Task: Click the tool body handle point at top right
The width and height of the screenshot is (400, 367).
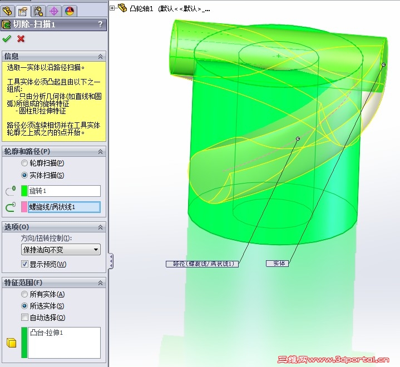Action: (x=383, y=65)
